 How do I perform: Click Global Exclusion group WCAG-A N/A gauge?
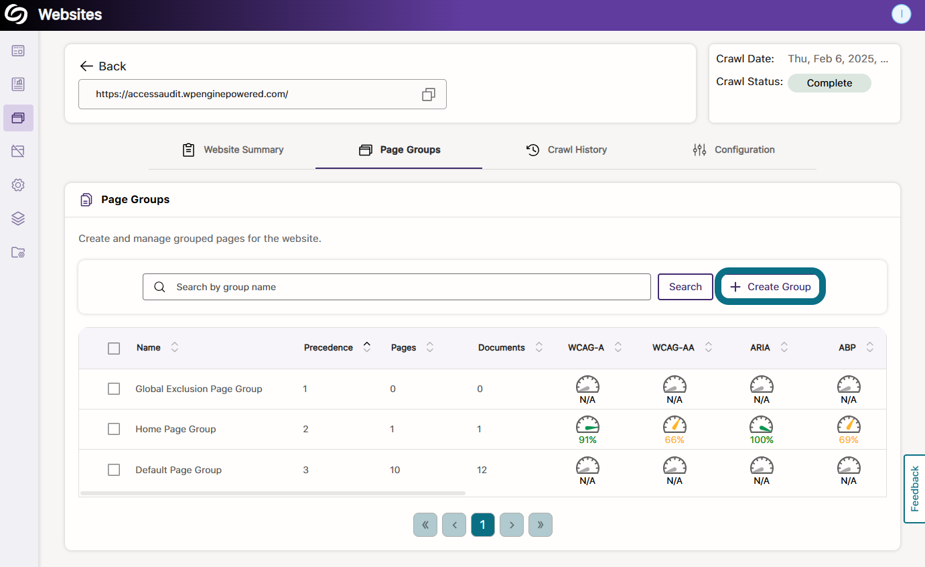click(587, 389)
